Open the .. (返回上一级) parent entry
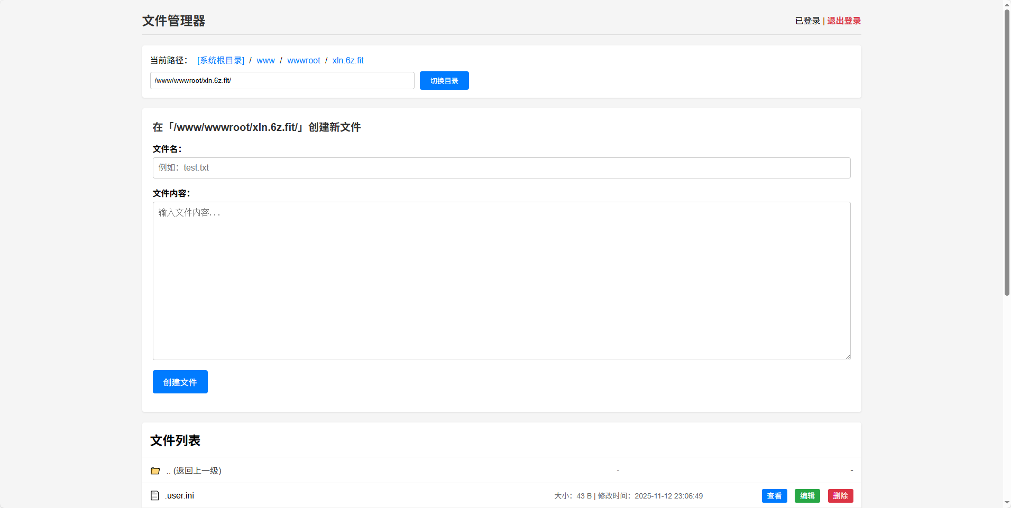 pos(194,471)
